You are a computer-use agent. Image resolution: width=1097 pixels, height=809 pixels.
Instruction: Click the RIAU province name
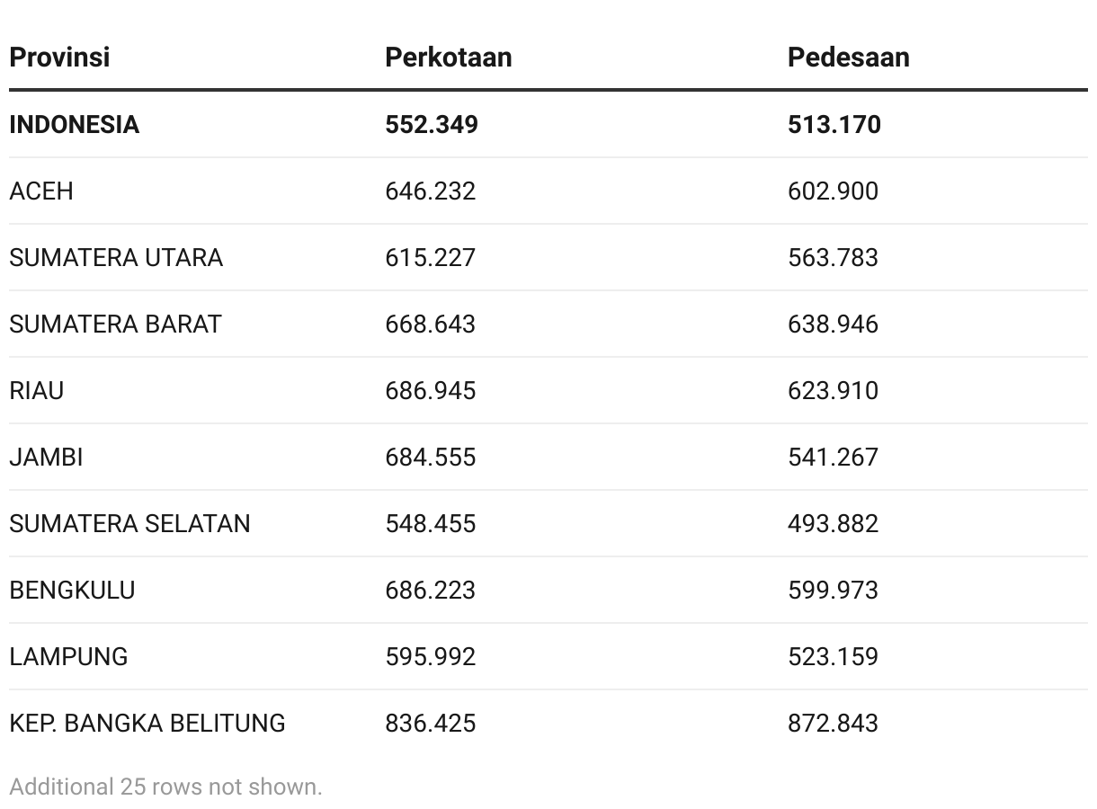pos(37,390)
